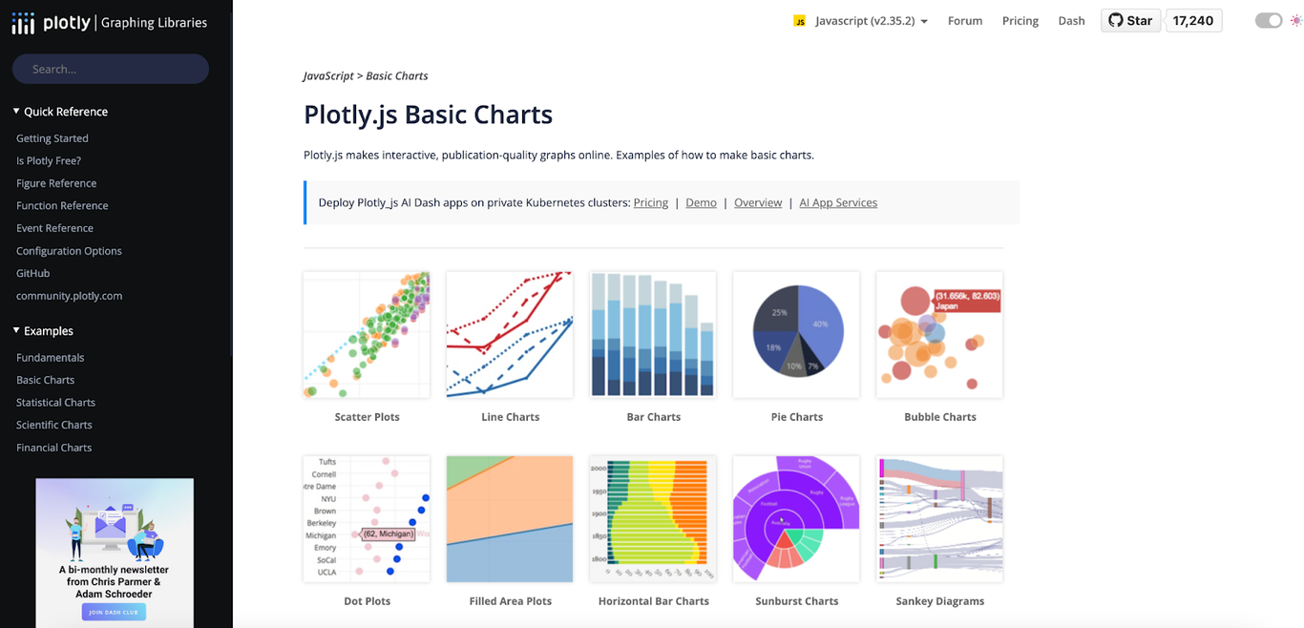This screenshot has width=1304, height=628.
Task: Click the Search input field
Action: [x=110, y=69]
